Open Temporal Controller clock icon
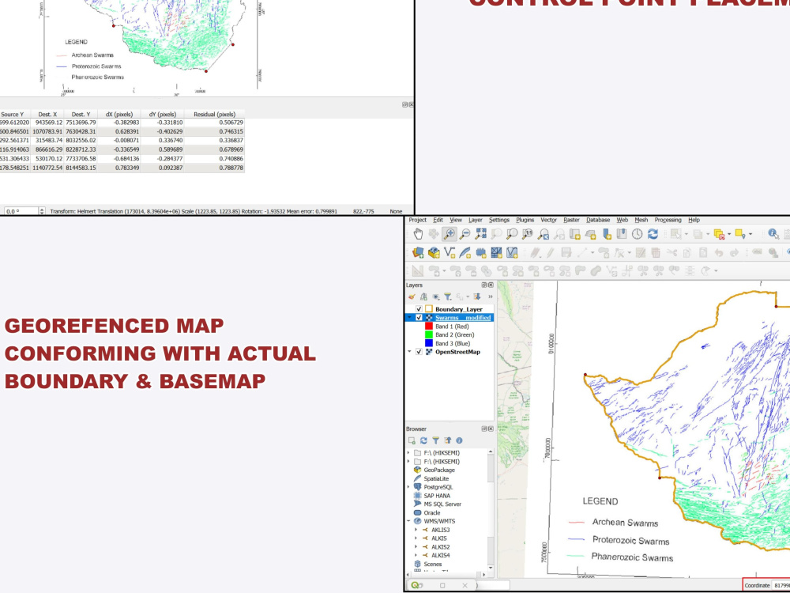Image resolution: width=790 pixels, height=593 pixels. coord(638,234)
